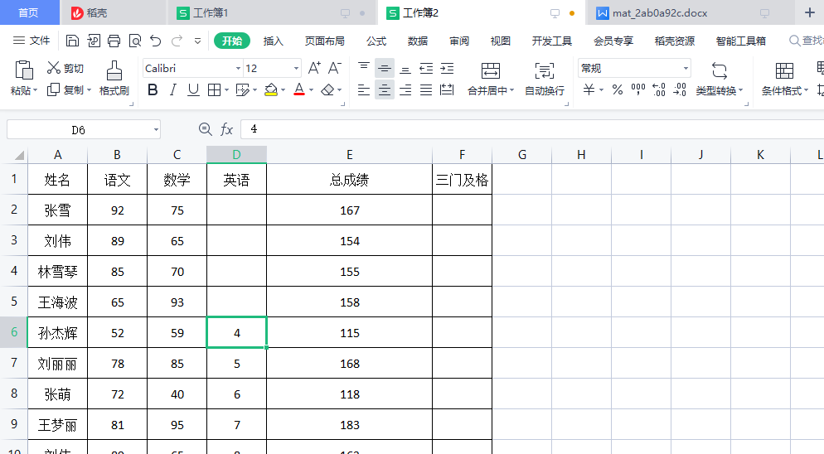Click the Decrease font size icon
The width and height of the screenshot is (824, 454).
[x=335, y=68]
